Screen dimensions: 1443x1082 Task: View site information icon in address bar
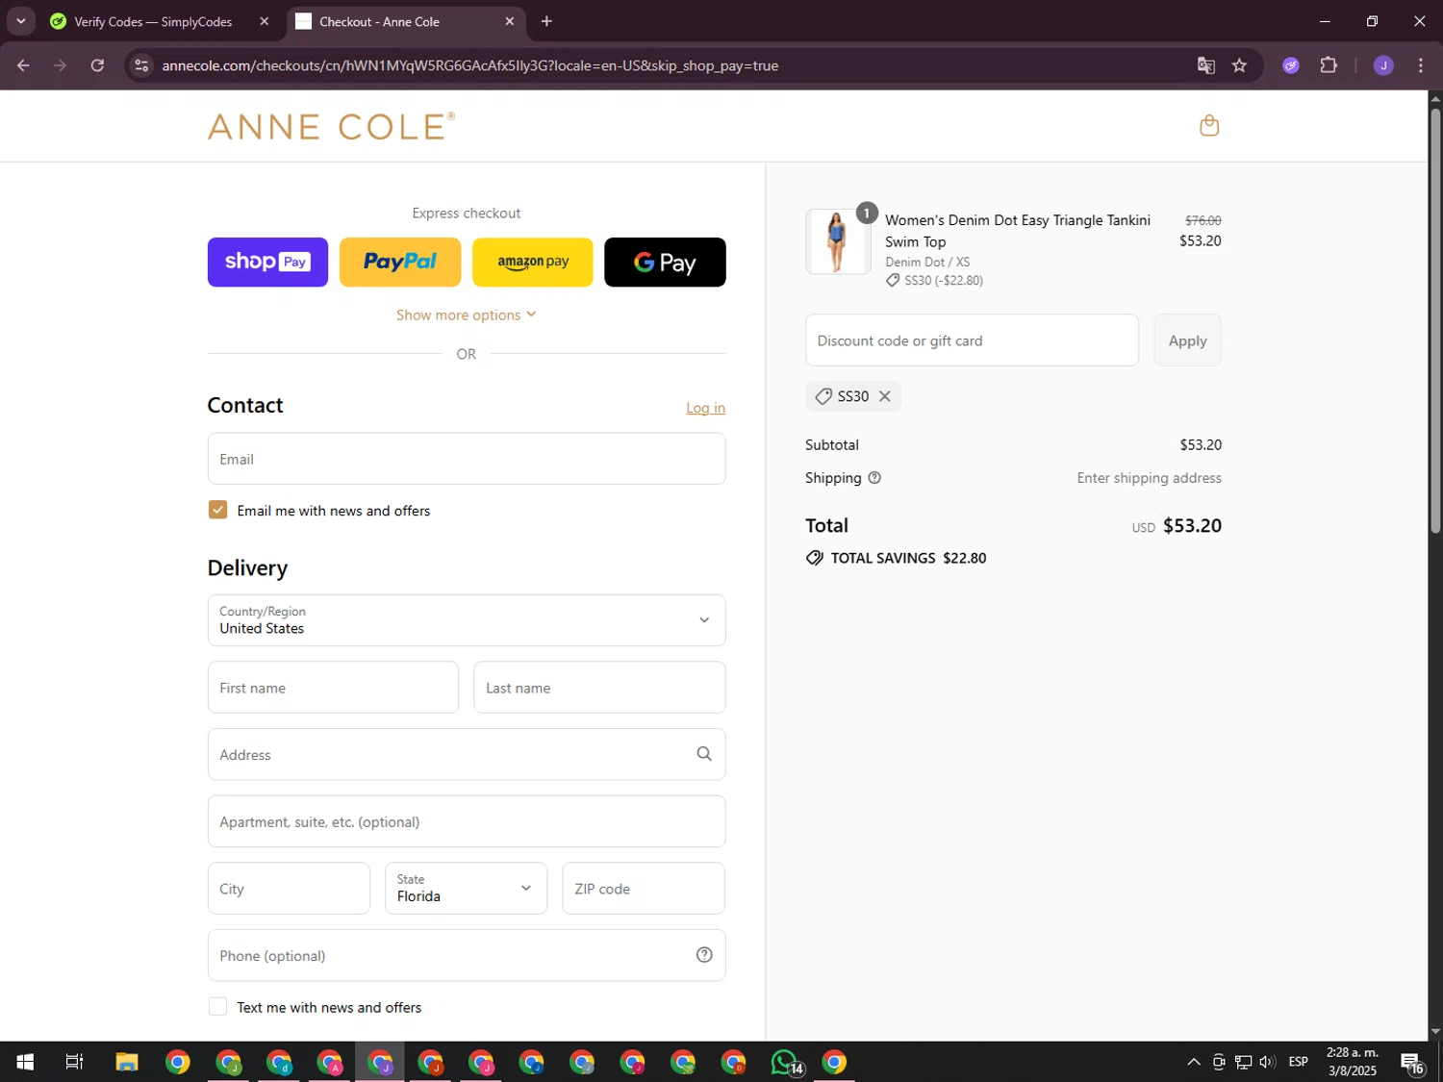(x=141, y=65)
